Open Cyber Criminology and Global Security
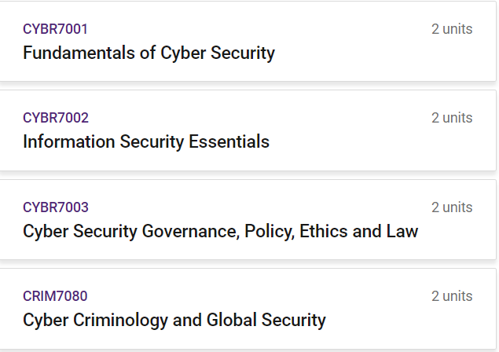499x352 pixels. click(x=174, y=320)
